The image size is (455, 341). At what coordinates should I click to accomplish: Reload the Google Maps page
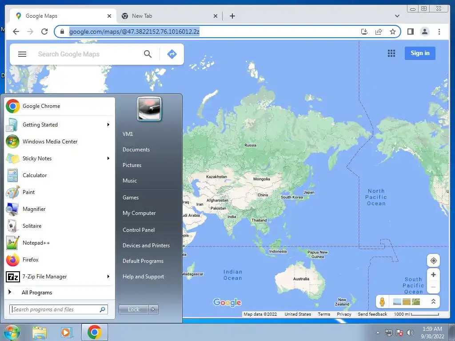click(44, 32)
